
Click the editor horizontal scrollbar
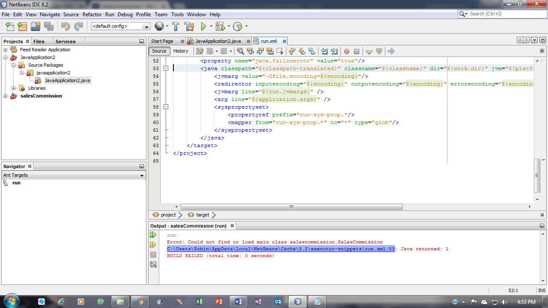click(291, 207)
